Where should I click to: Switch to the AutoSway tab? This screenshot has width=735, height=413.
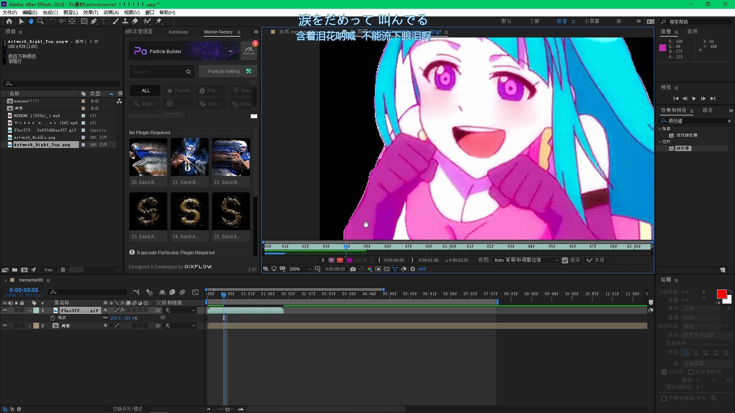(178, 32)
